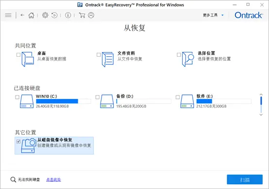Expand the 更多工具 dropdown
269x189 pixels.
pyautogui.click(x=214, y=15)
